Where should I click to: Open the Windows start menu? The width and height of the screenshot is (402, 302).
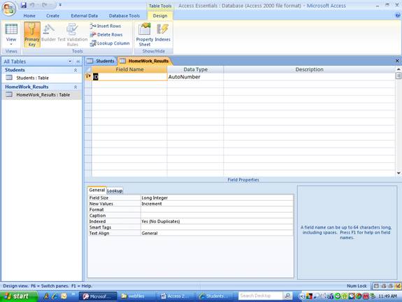(18, 296)
